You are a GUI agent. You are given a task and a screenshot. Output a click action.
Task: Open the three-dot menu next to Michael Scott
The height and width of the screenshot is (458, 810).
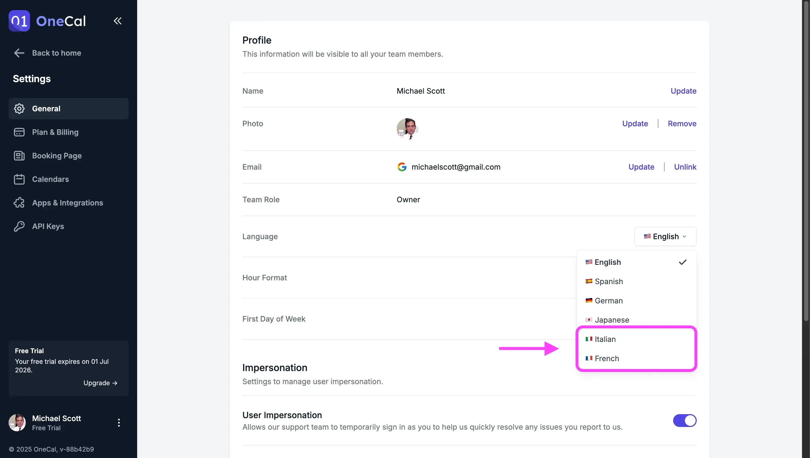pos(119,422)
